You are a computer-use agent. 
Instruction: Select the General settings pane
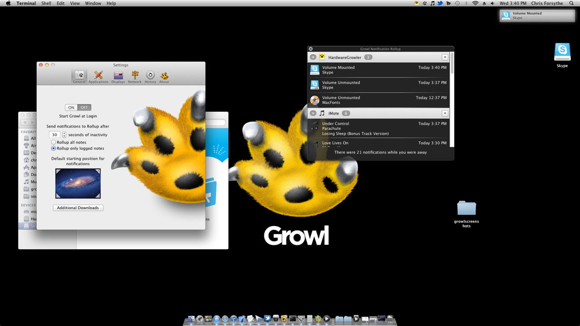pyautogui.click(x=79, y=77)
